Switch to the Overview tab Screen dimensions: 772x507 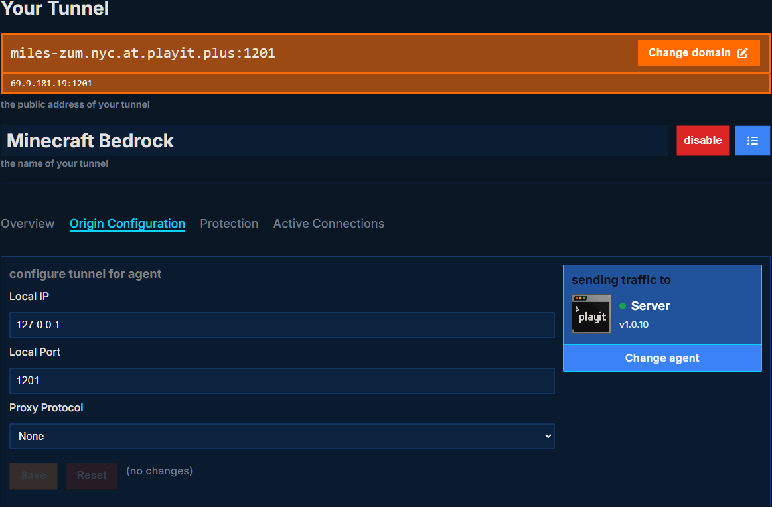(28, 224)
